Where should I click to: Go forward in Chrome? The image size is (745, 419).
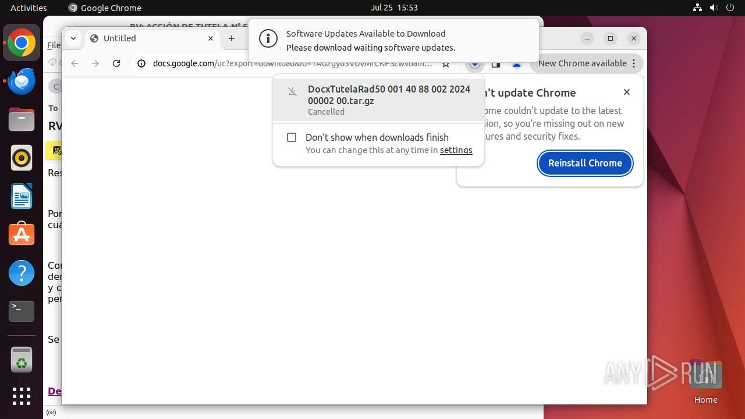point(95,63)
